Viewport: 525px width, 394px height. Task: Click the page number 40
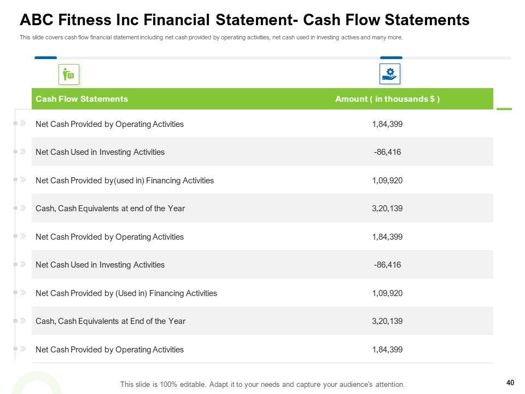[511, 383]
